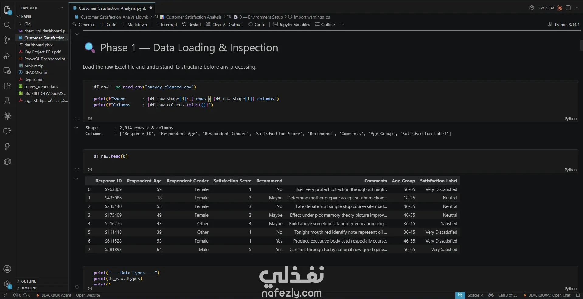Split the editor with layout icon

568,8
